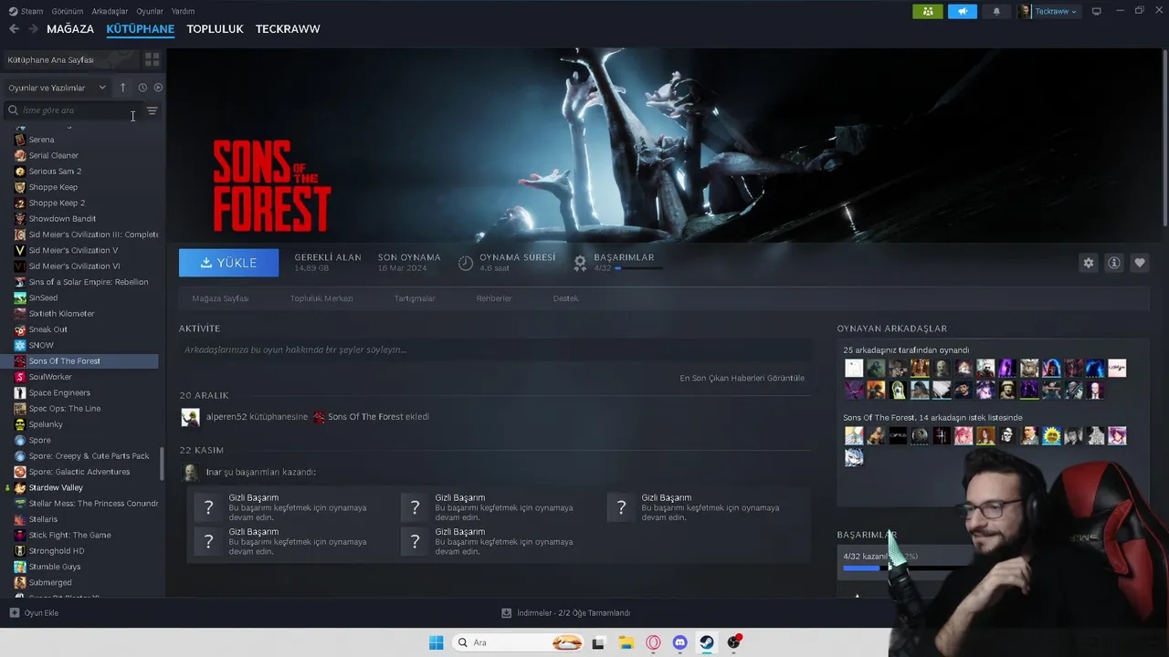Screen dimensions: 1169x657
Task: Open the game info icon
Action: [x=1114, y=263]
